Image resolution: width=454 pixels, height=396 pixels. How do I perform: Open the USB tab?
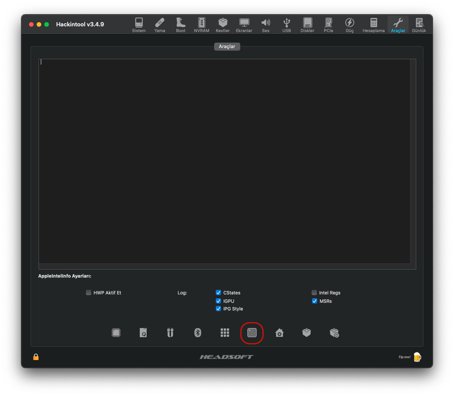286,25
